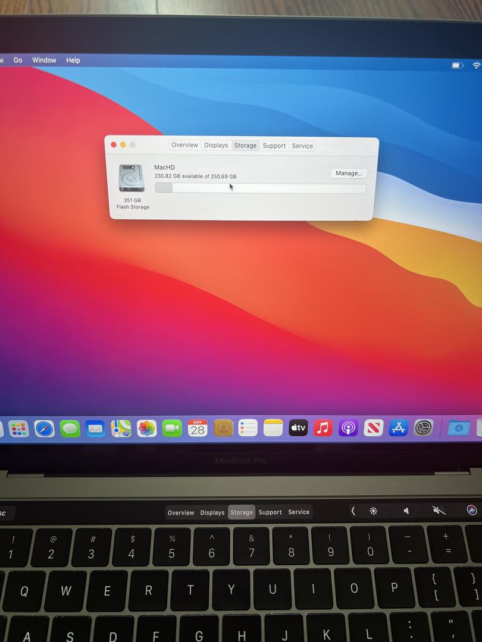Viewport: 482px width, 642px height.
Task: Click the "251 GB" label under the drive
Action: coord(132,200)
